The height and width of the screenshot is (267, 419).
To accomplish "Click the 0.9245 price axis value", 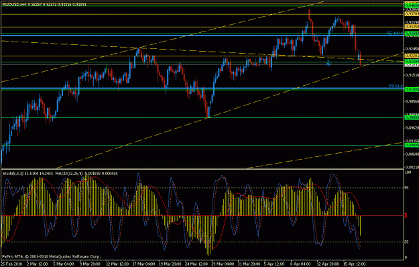I will (412, 49).
